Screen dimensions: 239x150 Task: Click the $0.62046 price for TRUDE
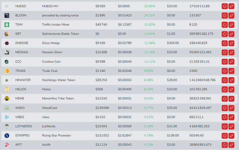[x=125, y=71]
